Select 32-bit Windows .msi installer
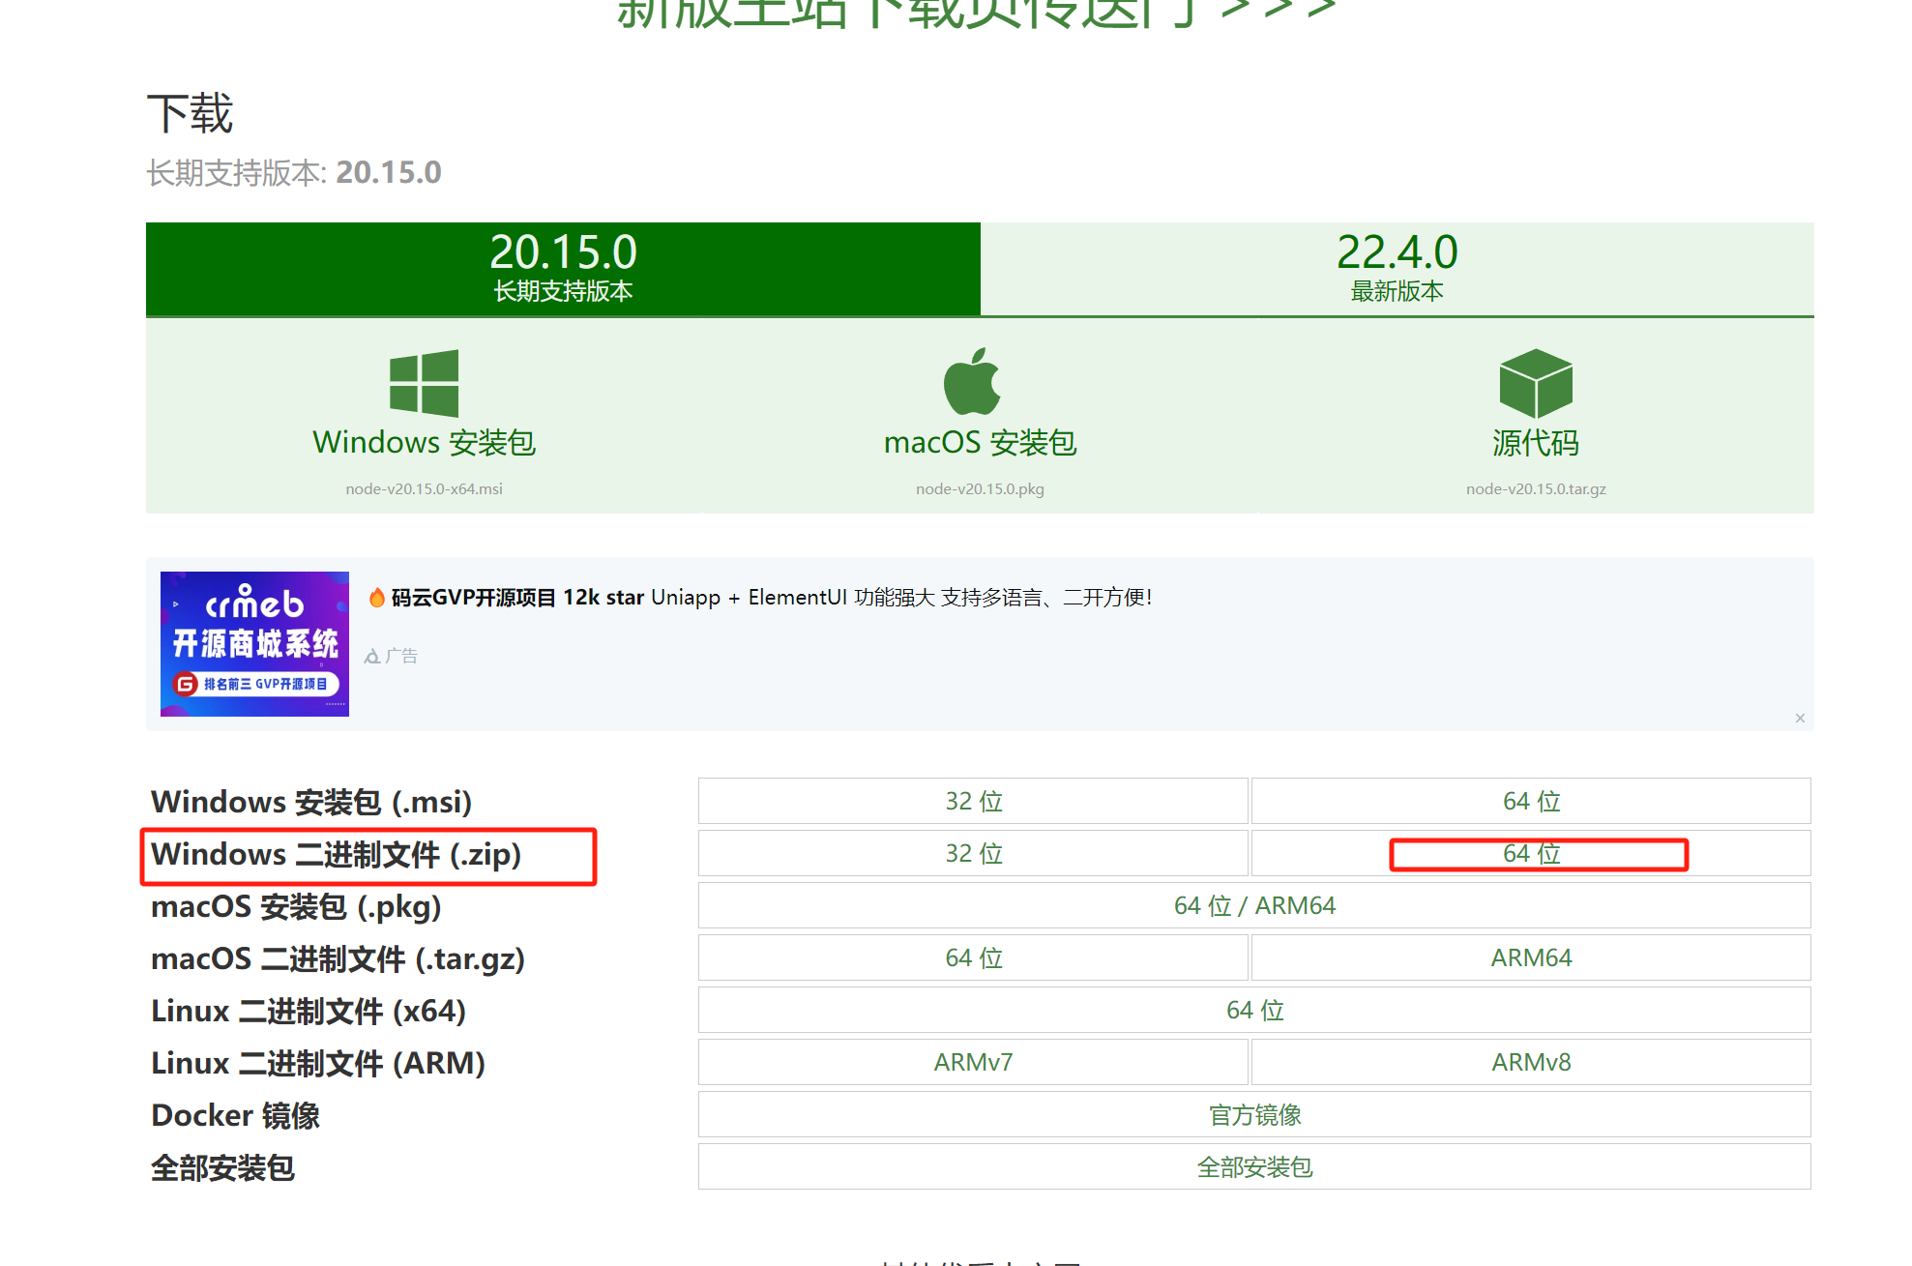This screenshot has width=1912, height=1266. pos(973,801)
